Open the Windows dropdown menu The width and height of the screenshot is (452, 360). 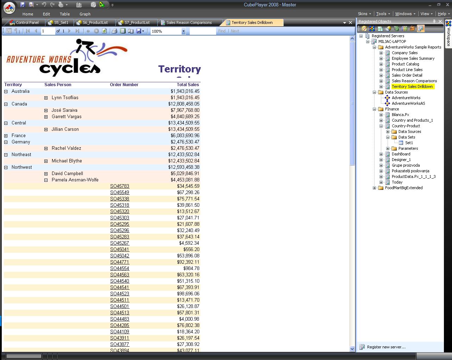pos(405,14)
